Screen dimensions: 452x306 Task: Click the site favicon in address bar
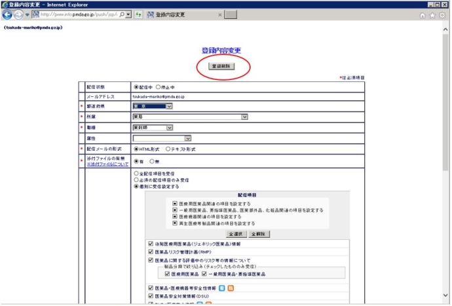(35, 14)
